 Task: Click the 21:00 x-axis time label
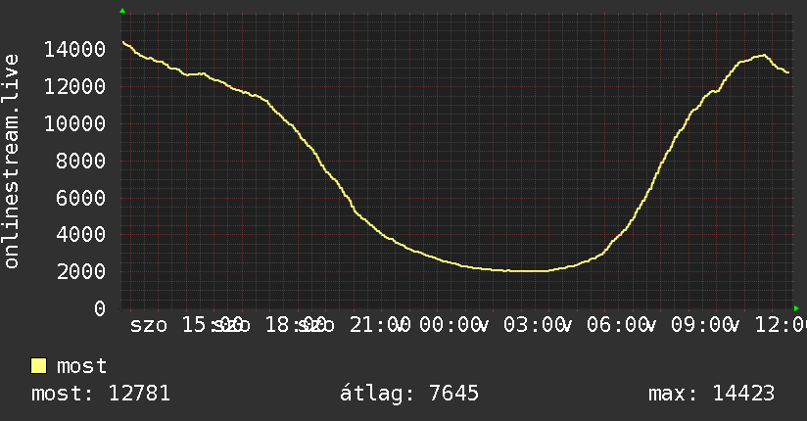click(380, 325)
